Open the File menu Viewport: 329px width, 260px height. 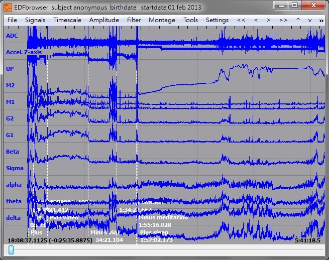[x=12, y=20]
